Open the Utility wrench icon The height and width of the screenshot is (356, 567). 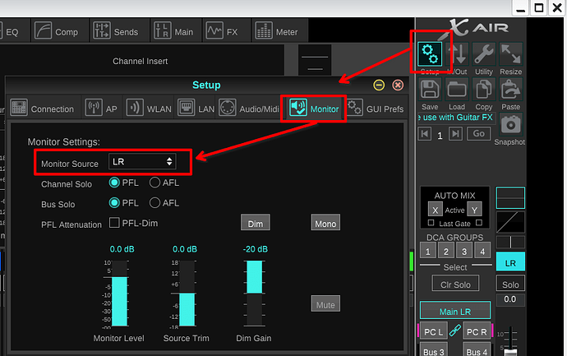[484, 56]
